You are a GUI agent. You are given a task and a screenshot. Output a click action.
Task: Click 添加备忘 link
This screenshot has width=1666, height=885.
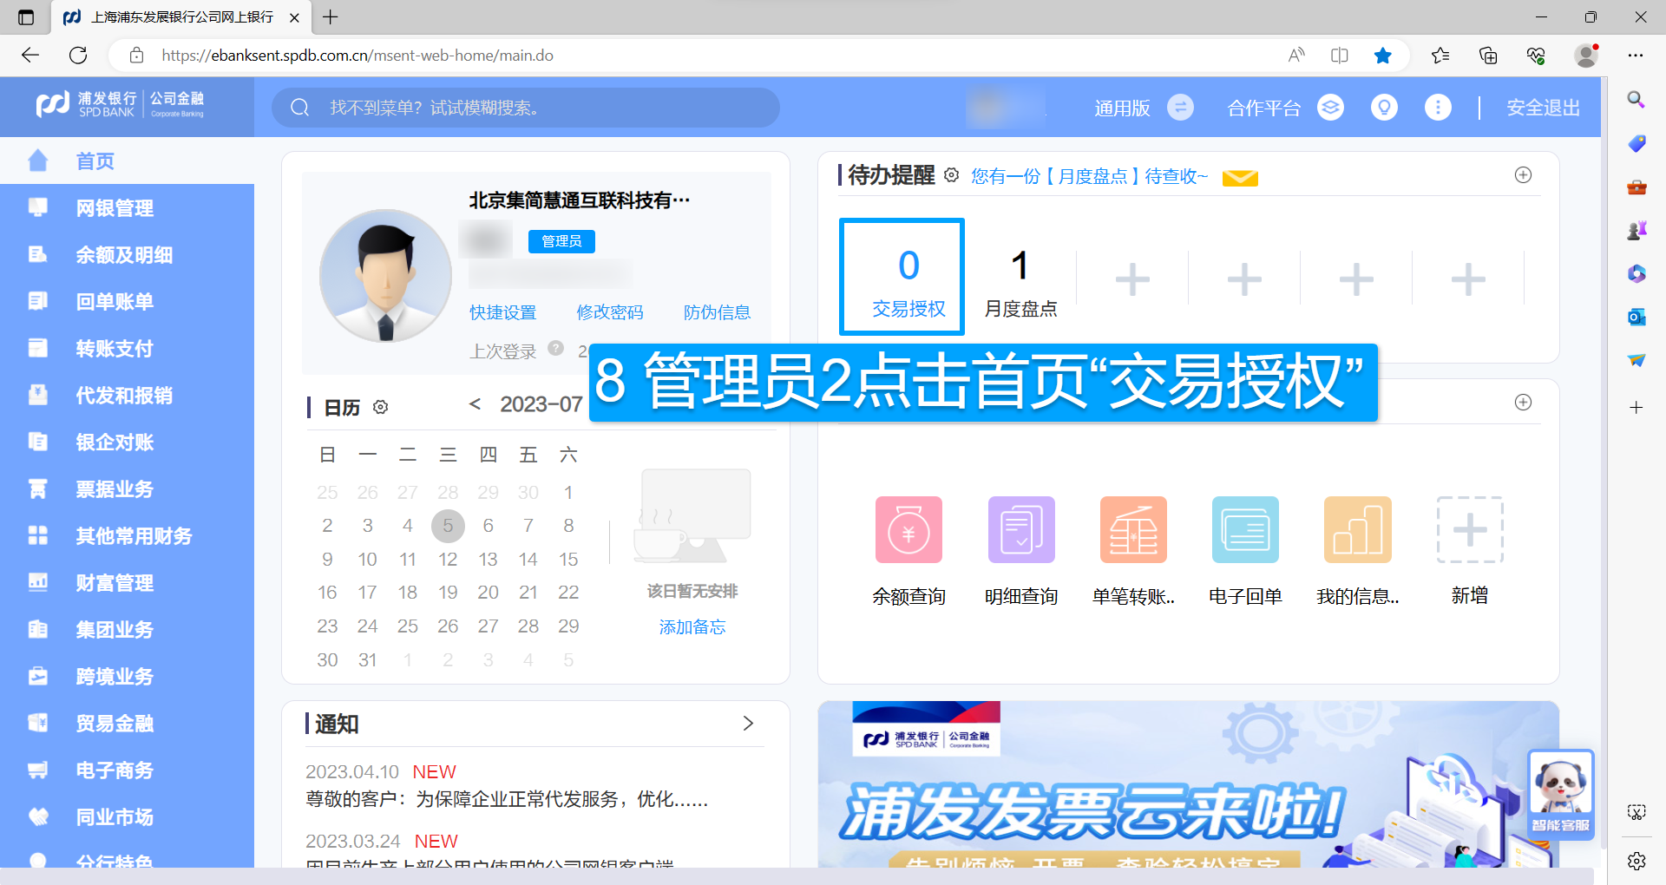692,626
